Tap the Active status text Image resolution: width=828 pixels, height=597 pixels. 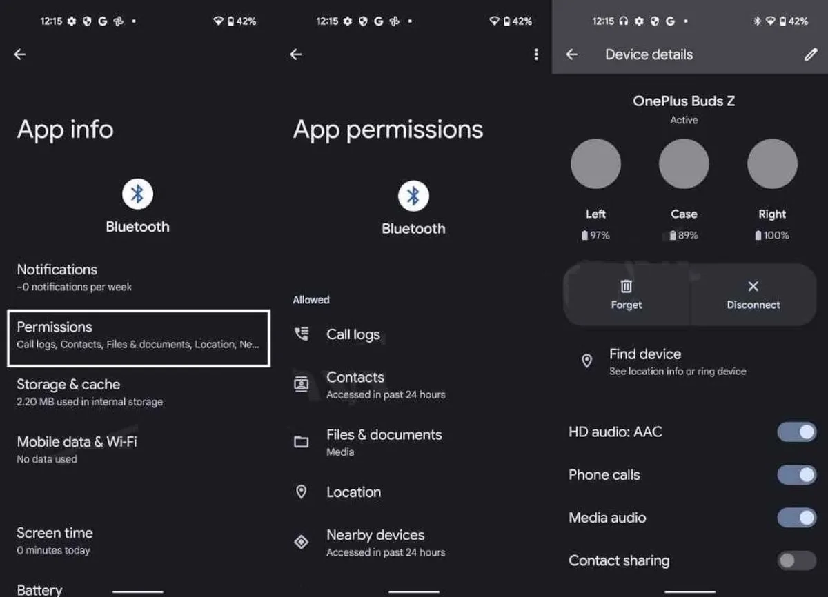tap(684, 120)
